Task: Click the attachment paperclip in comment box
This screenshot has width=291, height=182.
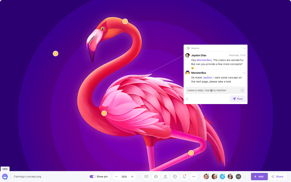Action: (x=187, y=99)
